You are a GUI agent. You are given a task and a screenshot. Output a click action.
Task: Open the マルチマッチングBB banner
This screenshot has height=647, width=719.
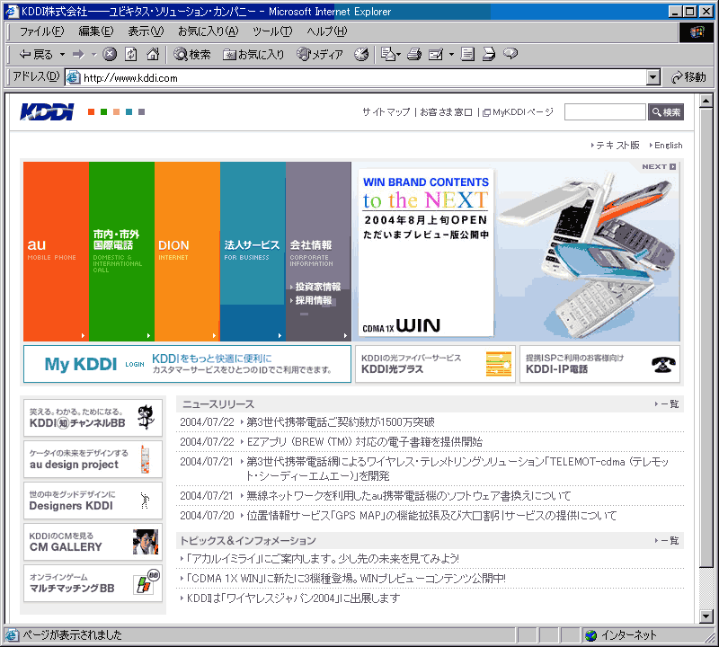point(93,583)
